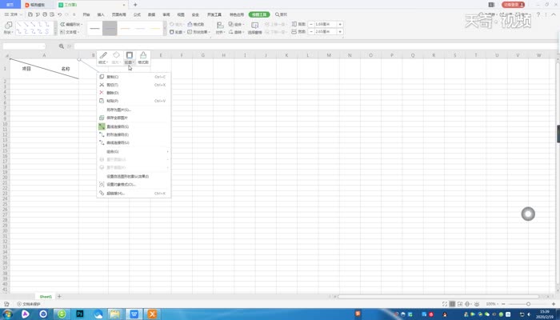Click the magnifier icon beside the formula bar
The image size is (560, 320).
pos(62,46)
